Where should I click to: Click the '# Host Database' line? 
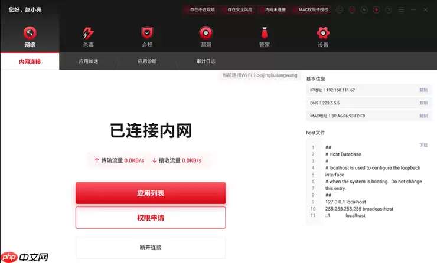(343, 154)
